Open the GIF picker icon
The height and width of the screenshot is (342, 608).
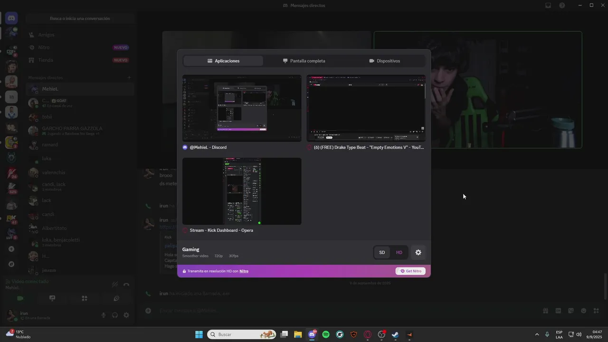click(x=558, y=311)
